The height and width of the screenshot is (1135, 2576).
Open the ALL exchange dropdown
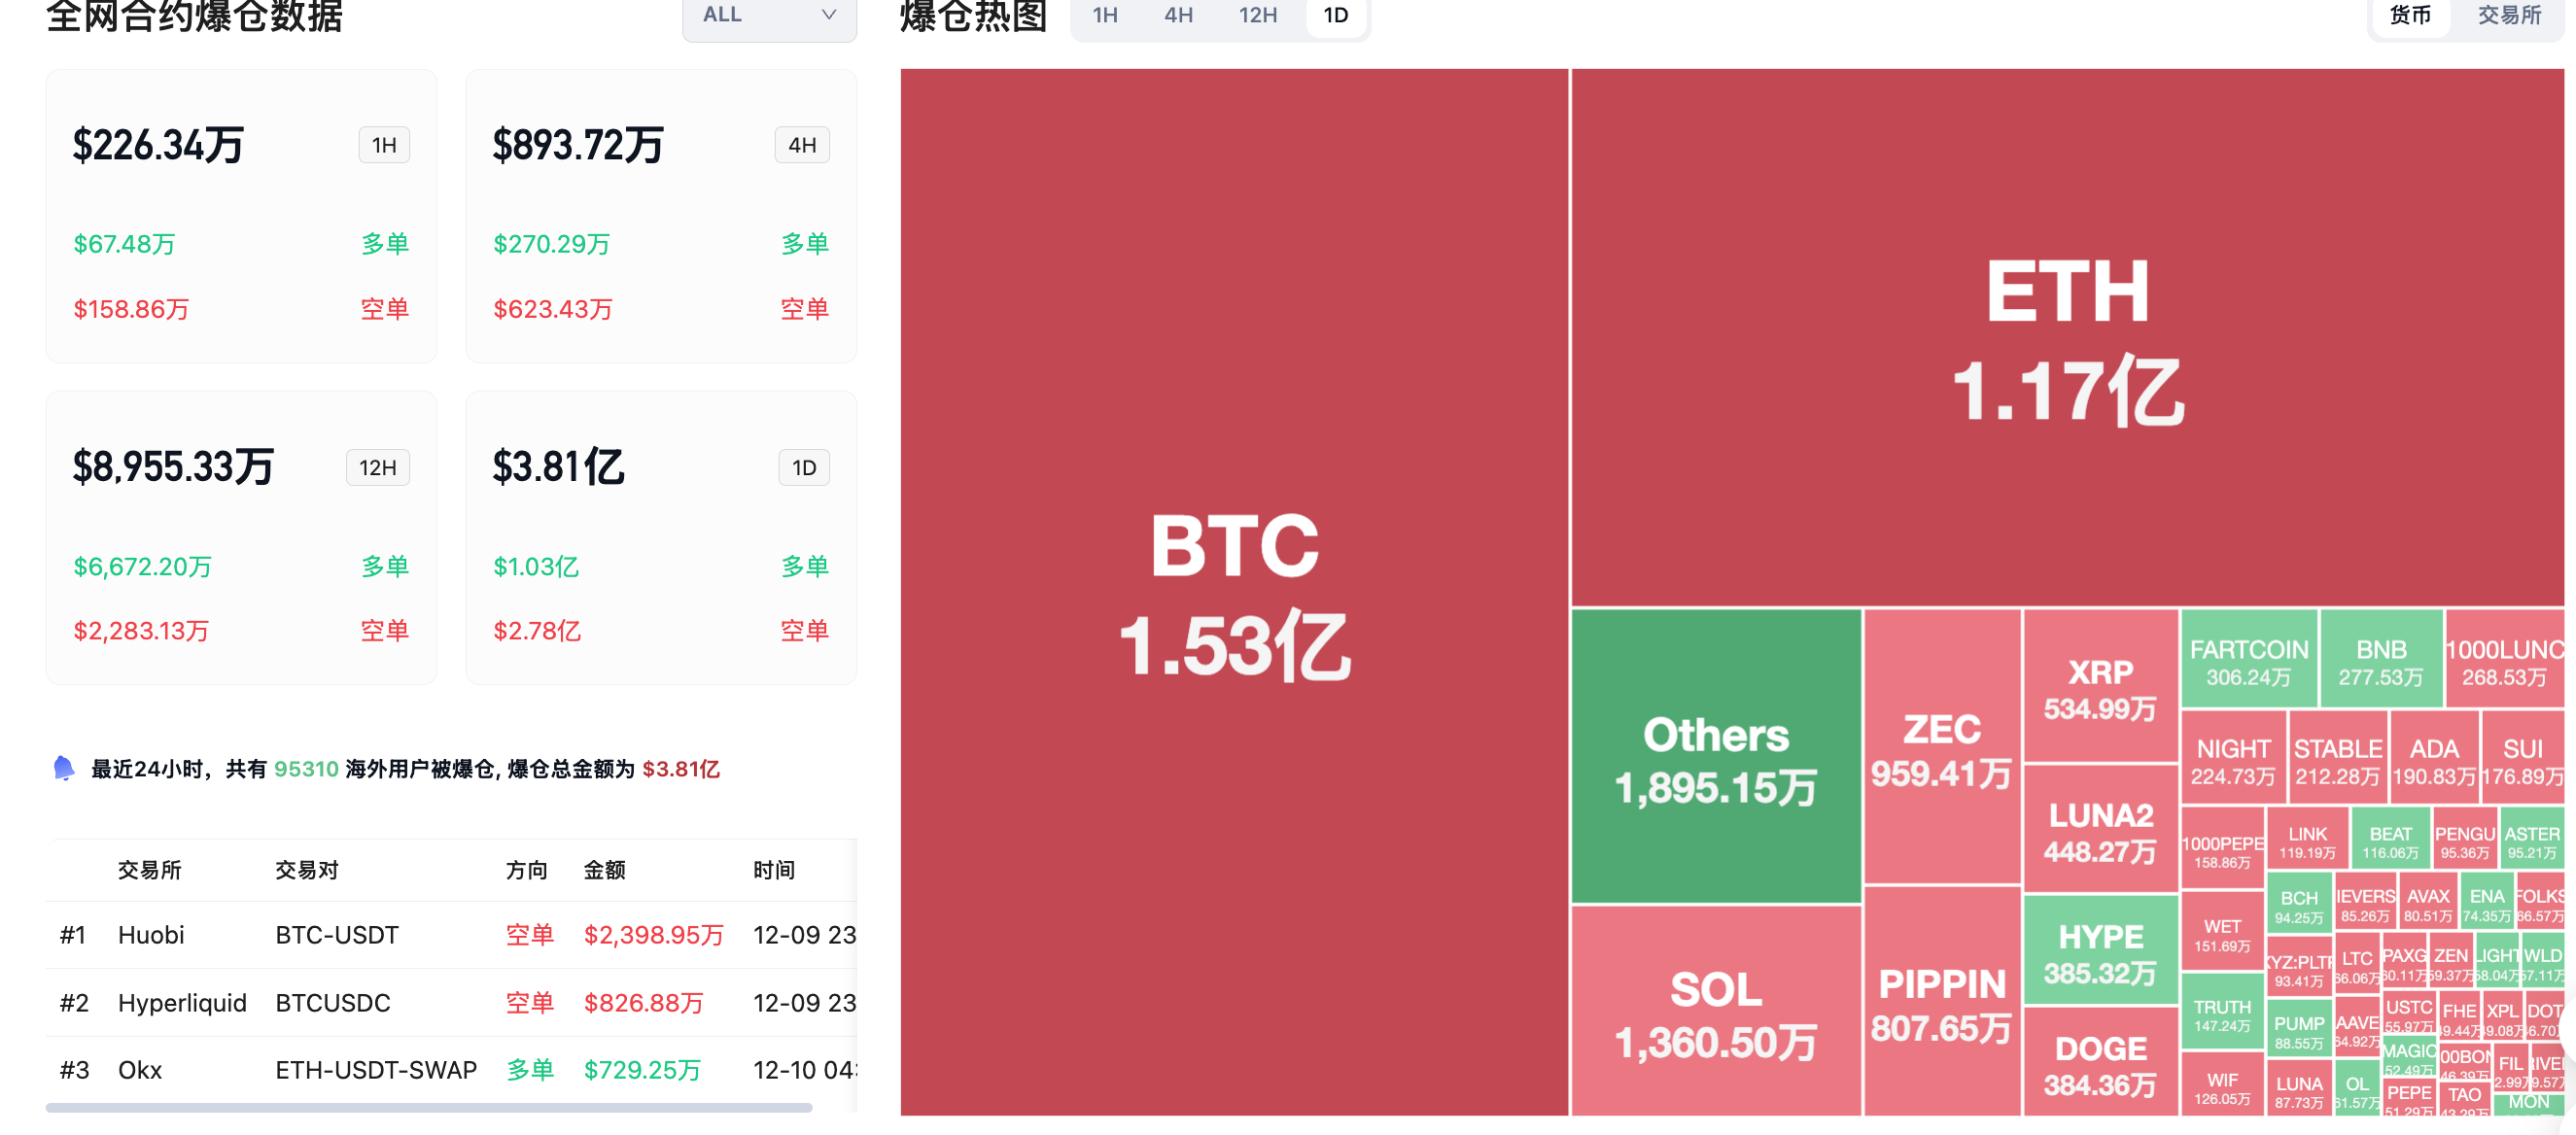click(768, 16)
